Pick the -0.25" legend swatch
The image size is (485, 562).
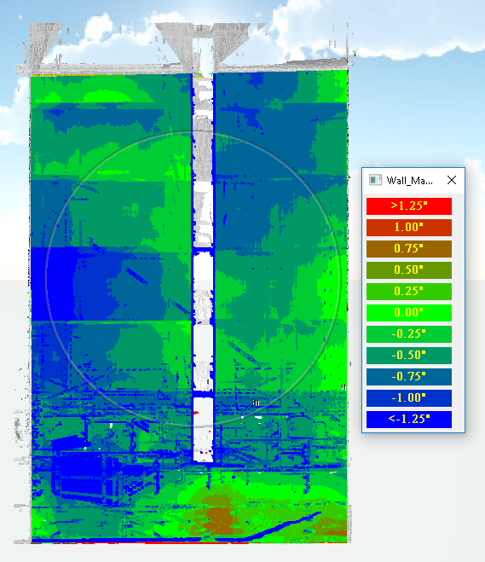(x=408, y=334)
